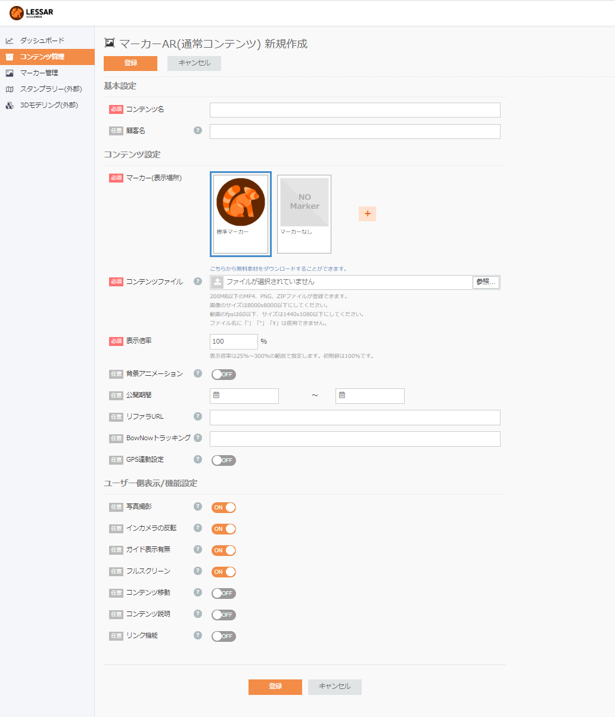Disable the フルスクリーン toggle
Screen dimensions: 615x717
223,572
